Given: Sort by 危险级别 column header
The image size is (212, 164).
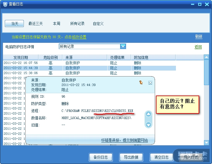Looking at the screenshot, I should point(50,57).
